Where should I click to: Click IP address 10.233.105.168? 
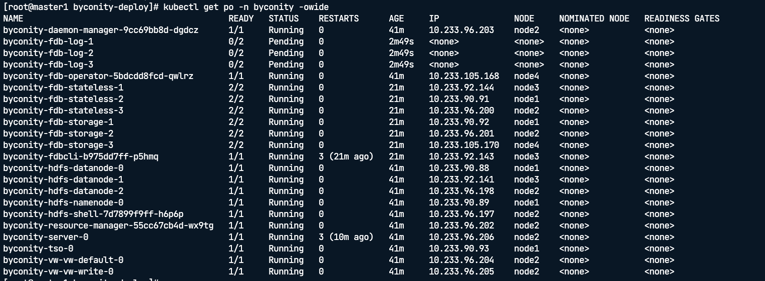point(464,76)
